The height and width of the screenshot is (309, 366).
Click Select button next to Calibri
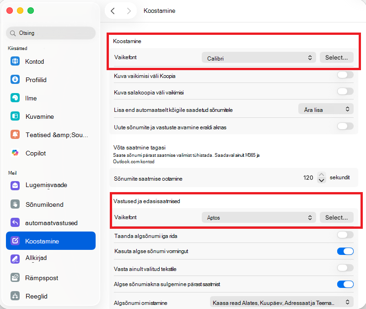[336, 58]
